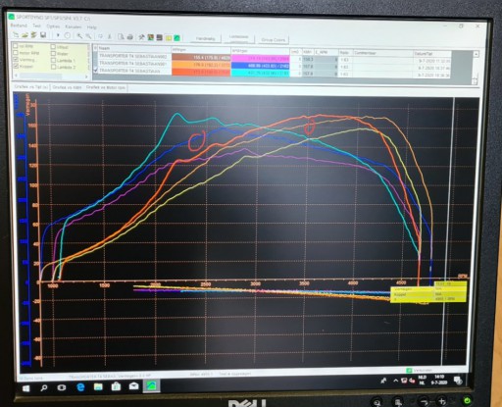Click right arrow of channel list scrollbar
Image resolution: width=502 pixels, height=407 pixels.
(x=86, y=76)
